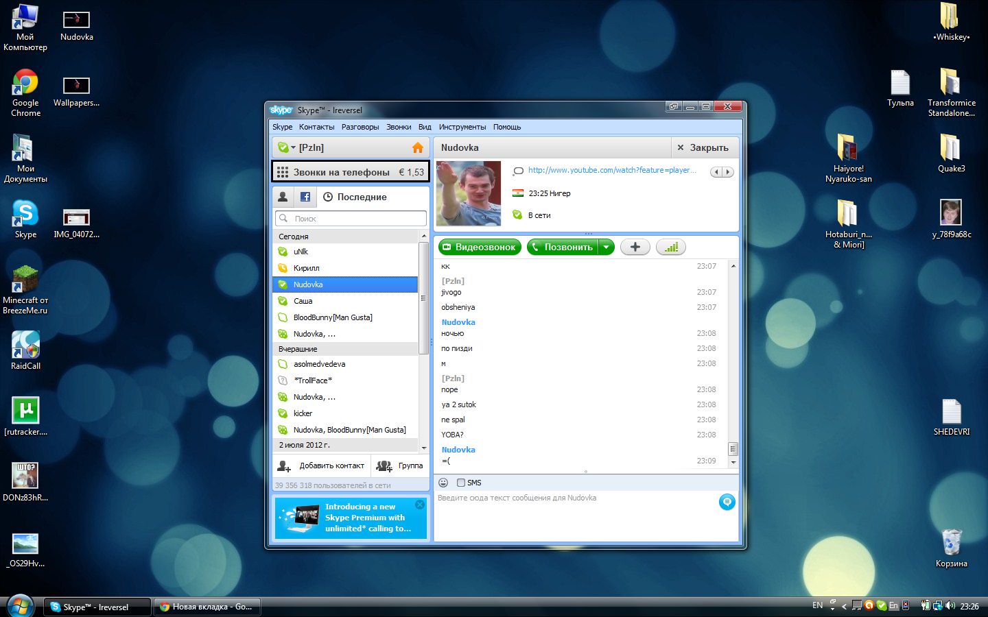Check call quality signal bars icon
The height and width of the screenshot is (617, 988).
click(x=671, y=247)
